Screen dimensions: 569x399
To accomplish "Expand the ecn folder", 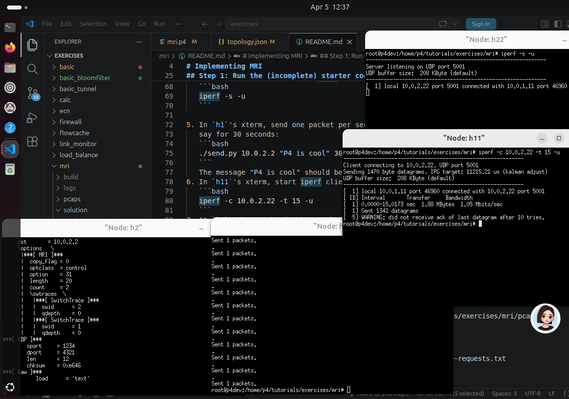I will click(x=98, y=111).
